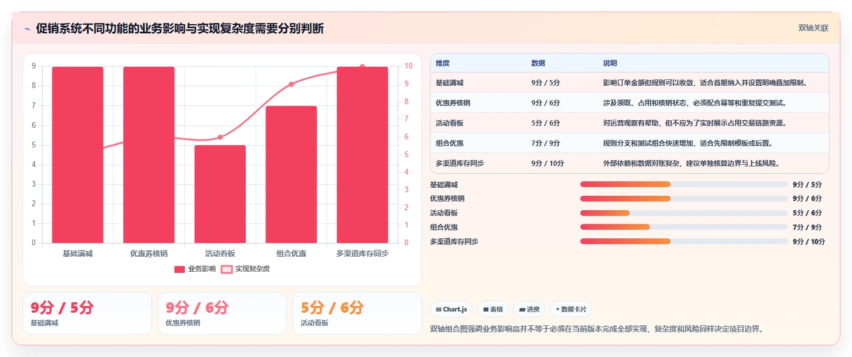The image size is (852, 357).
Task: Click the footer note starting 双轴组合图强调
Action: [596, 329]
